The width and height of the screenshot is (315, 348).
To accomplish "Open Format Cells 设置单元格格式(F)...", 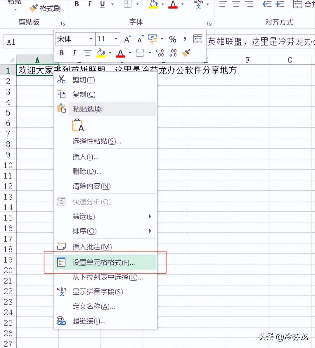I will [x=105, y=262].
